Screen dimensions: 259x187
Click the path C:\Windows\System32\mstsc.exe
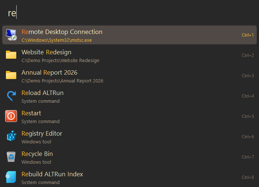coord(57,40)
